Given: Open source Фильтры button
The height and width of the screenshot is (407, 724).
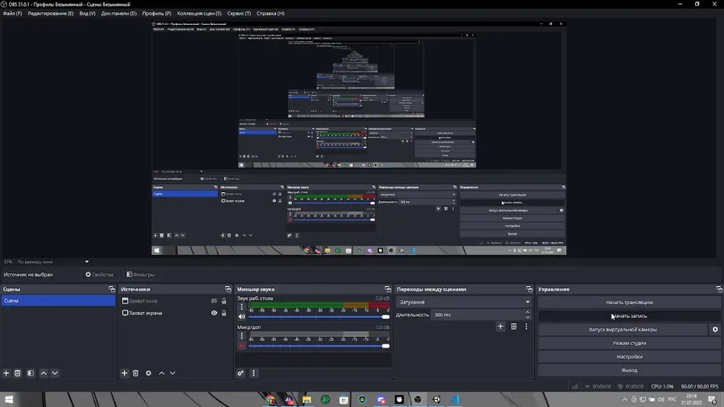Looking at the screenshot, I should point(140,274).
